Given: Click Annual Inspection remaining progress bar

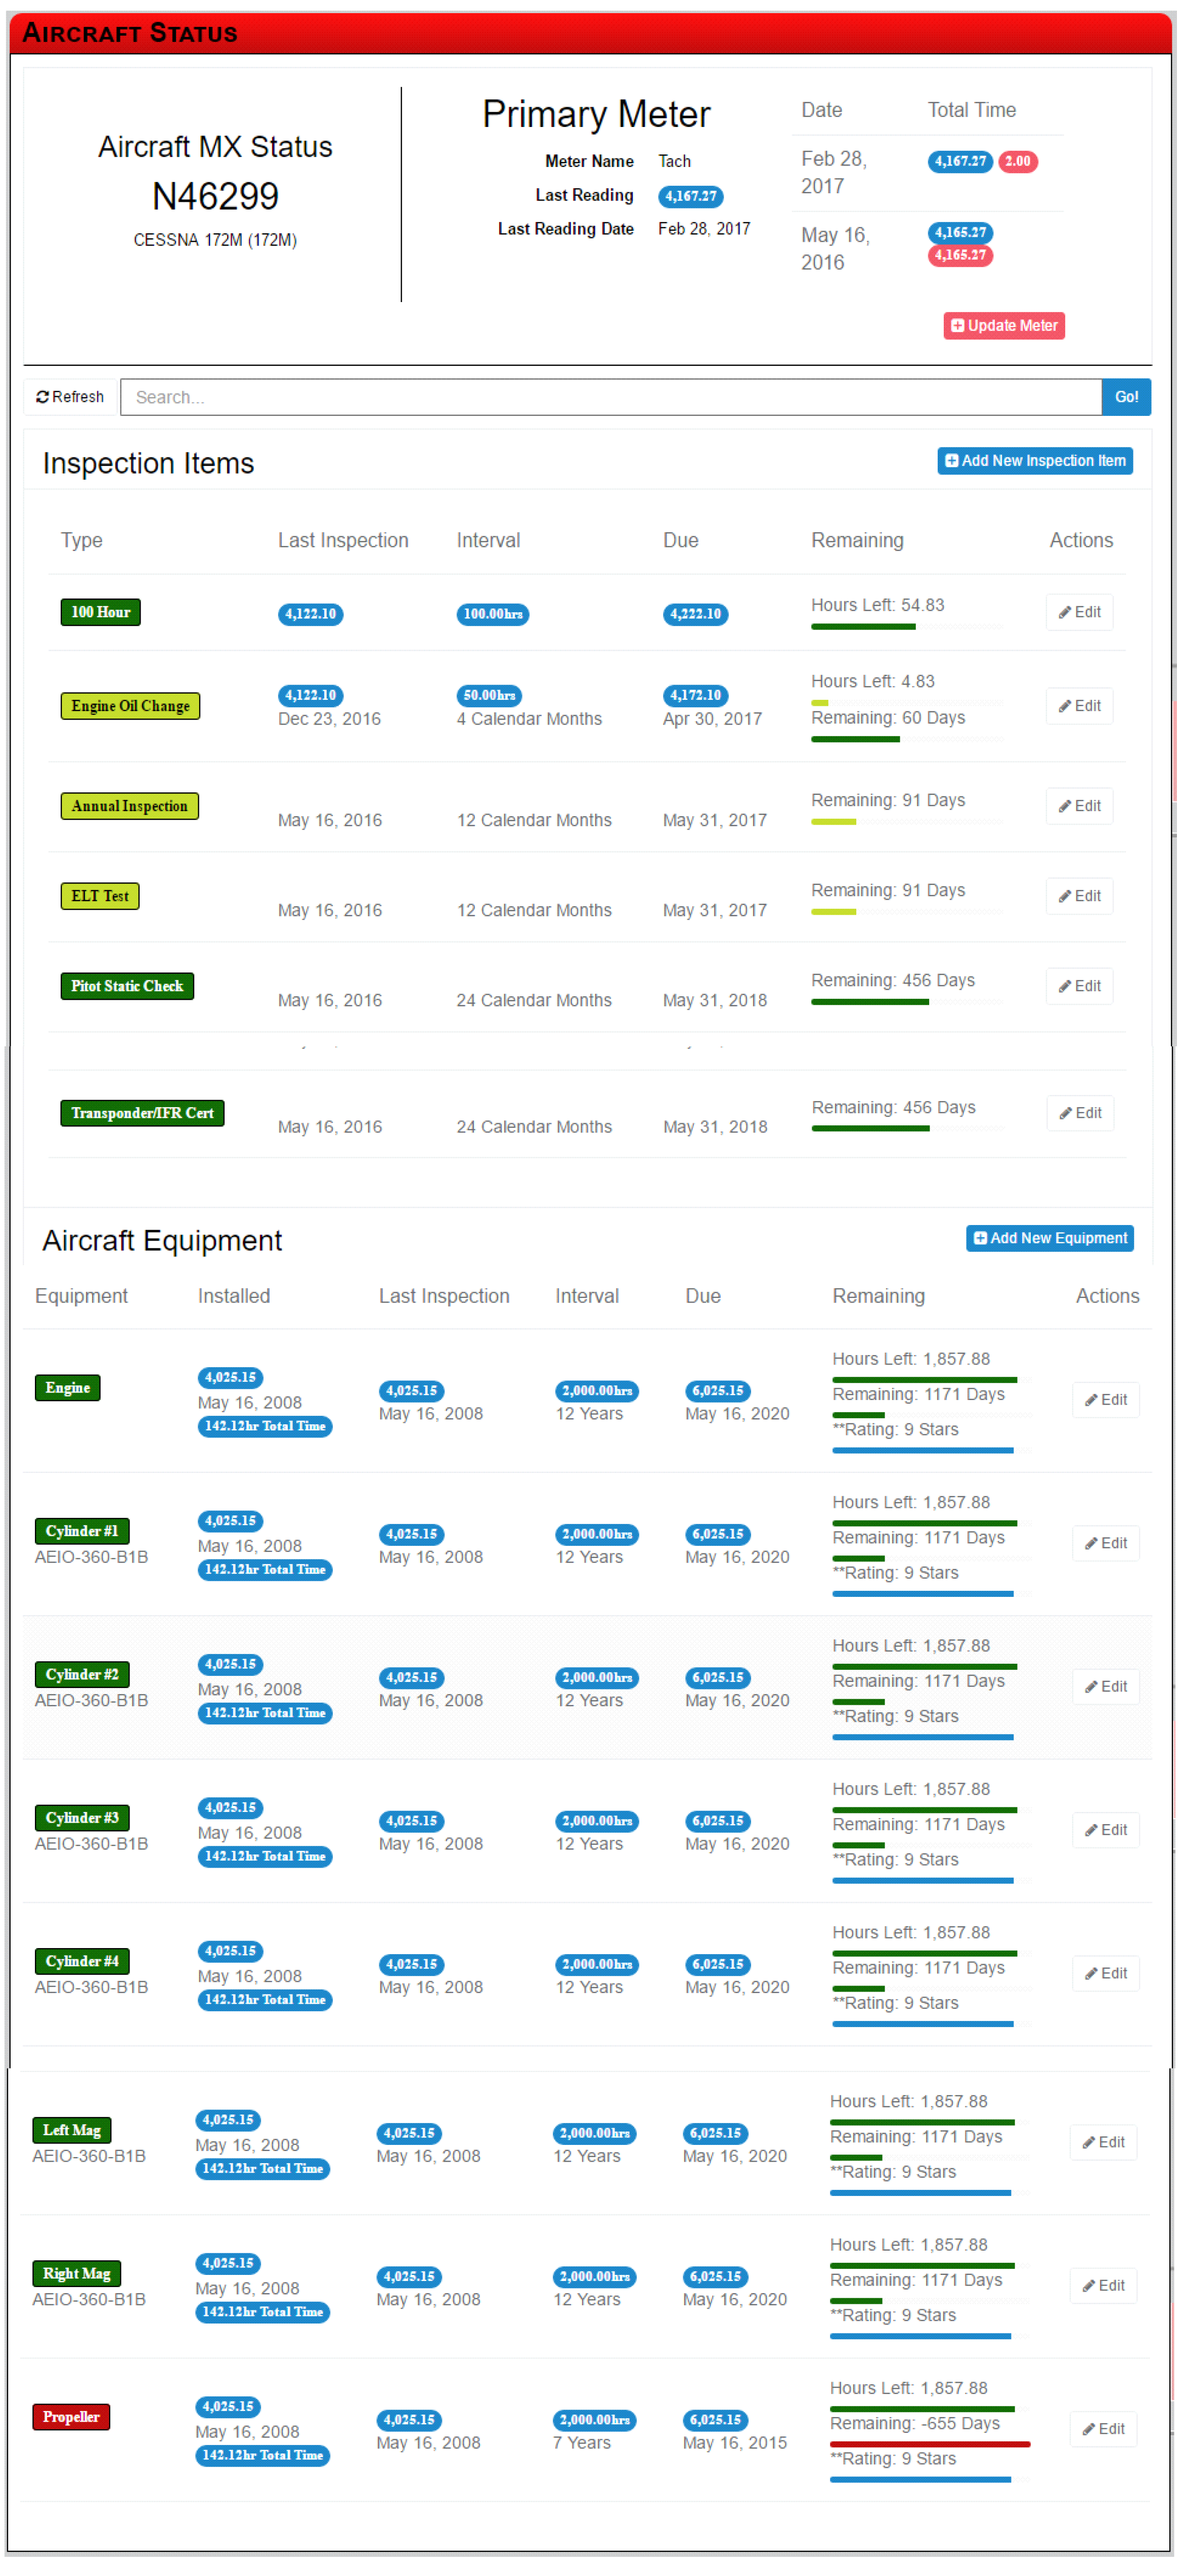Looking at the screenshot, I should tap(906, 822).
